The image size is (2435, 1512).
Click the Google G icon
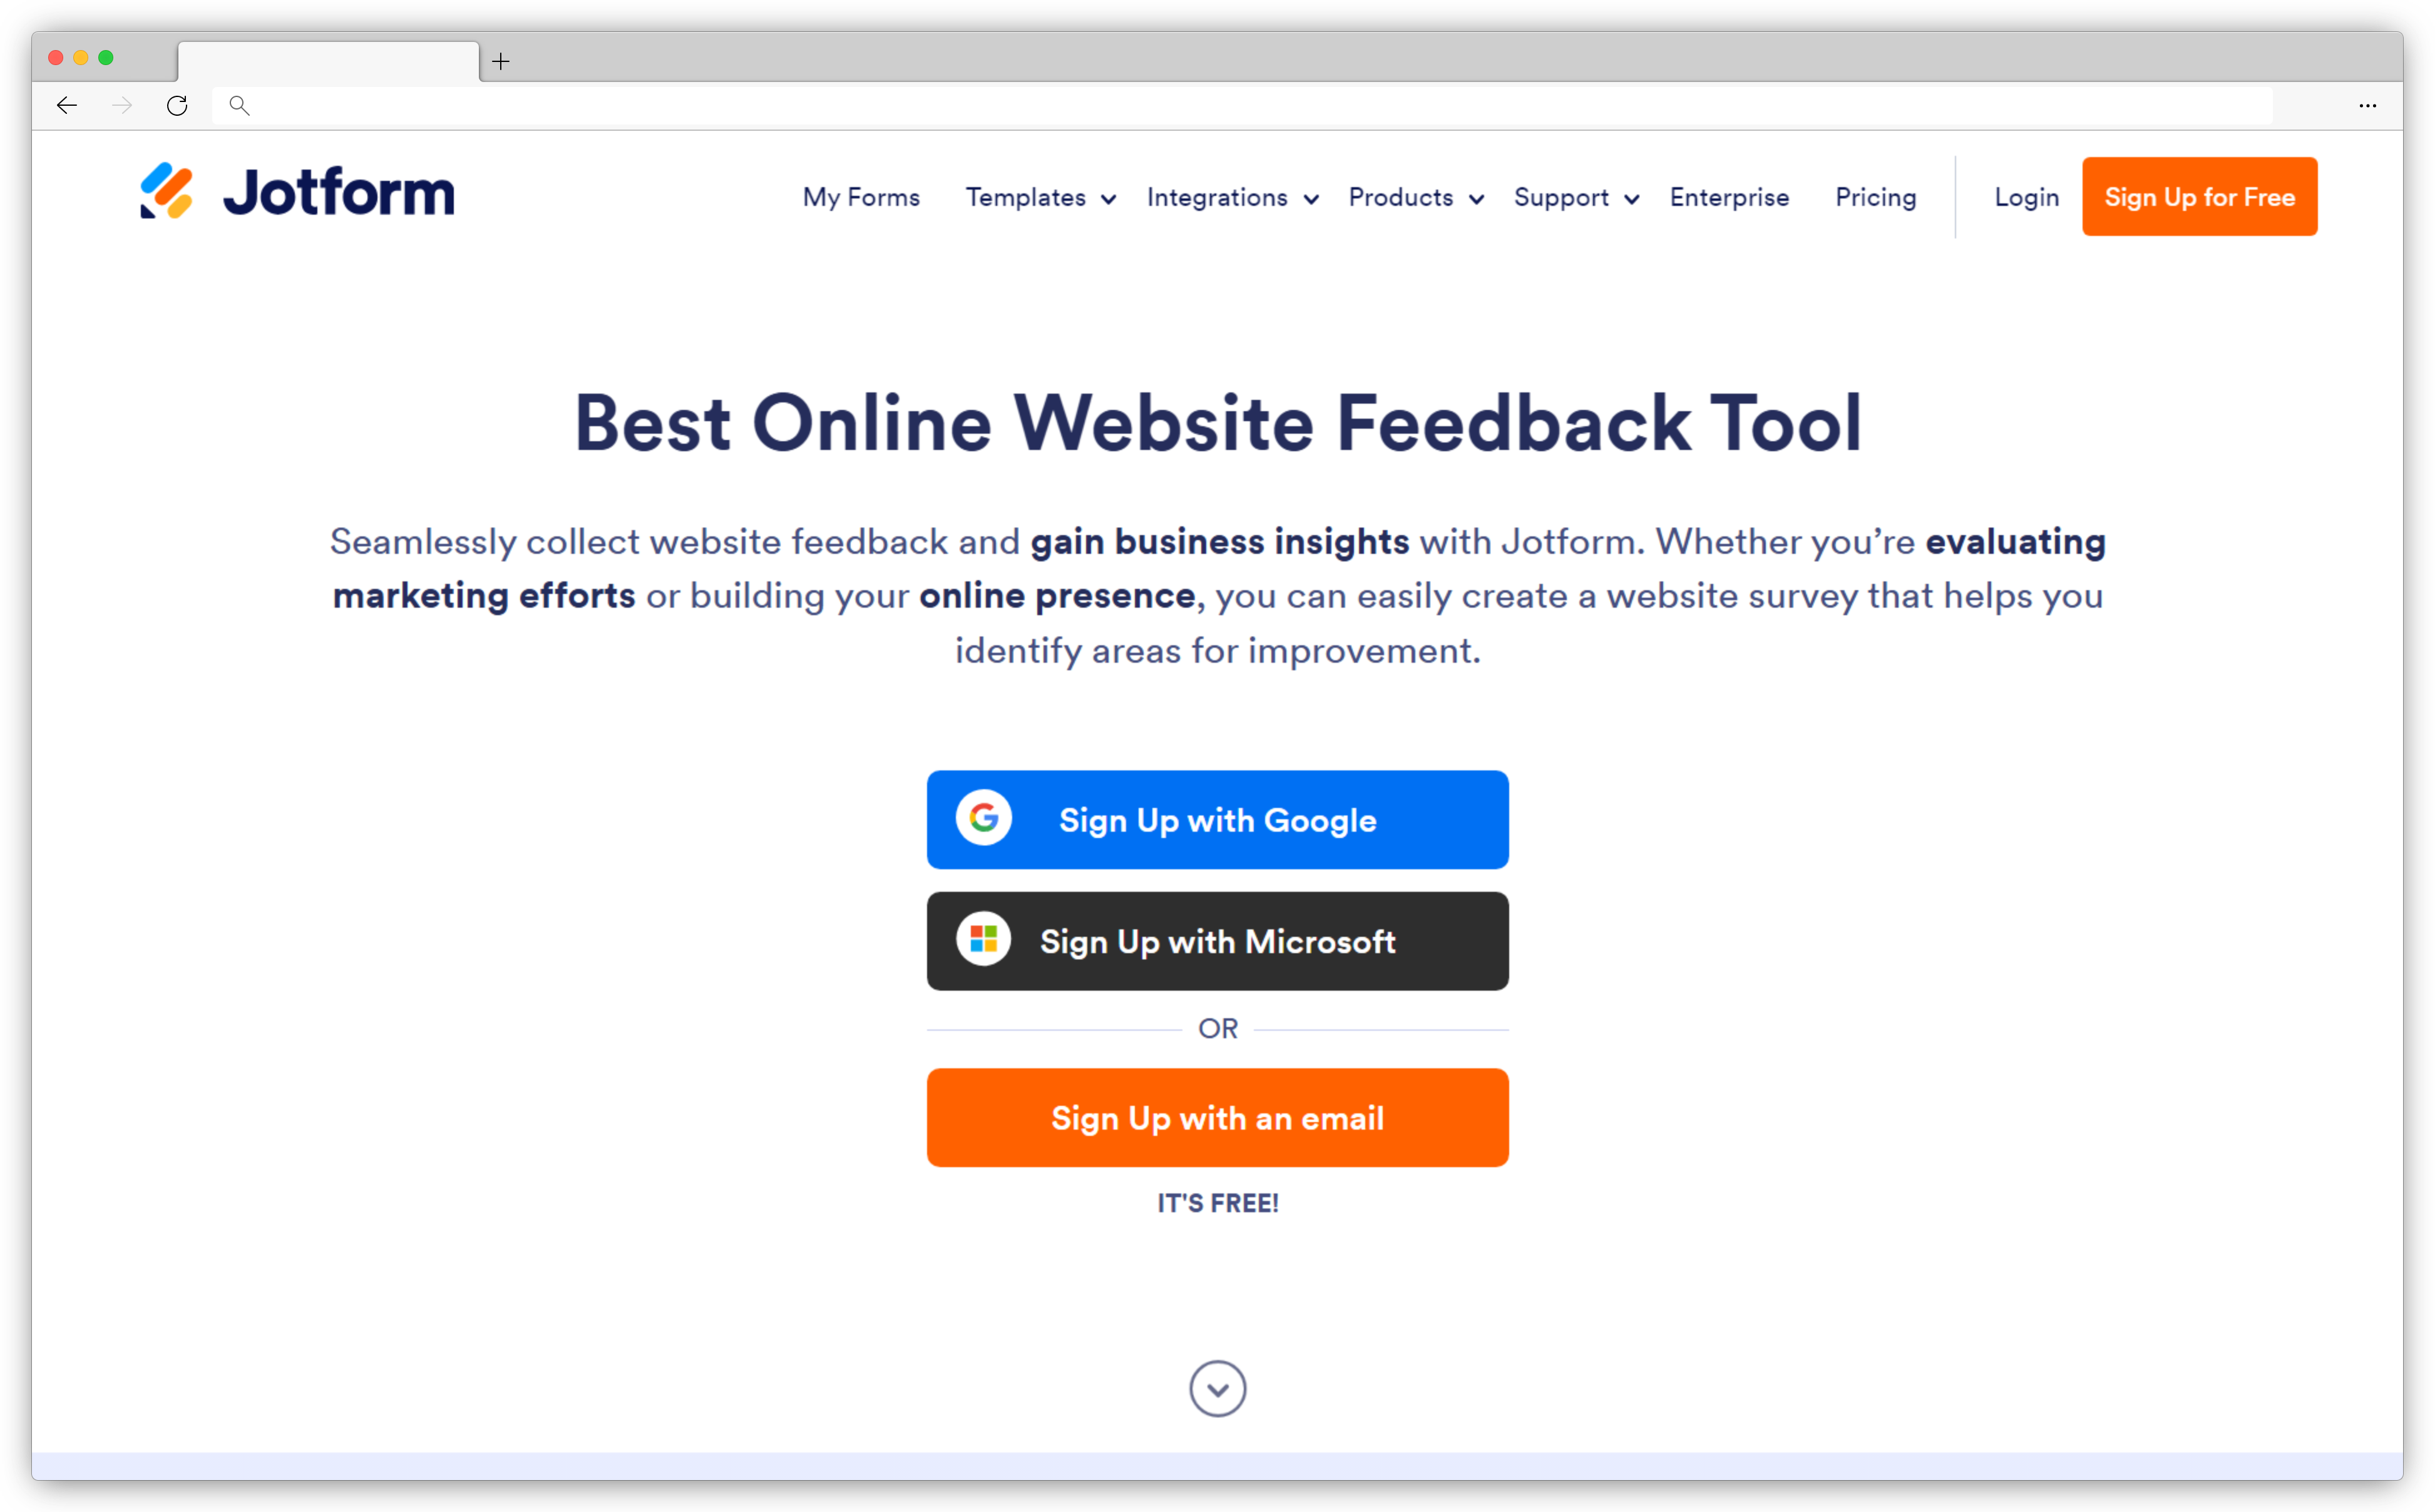pyautogui.click(x=986, y=819)
